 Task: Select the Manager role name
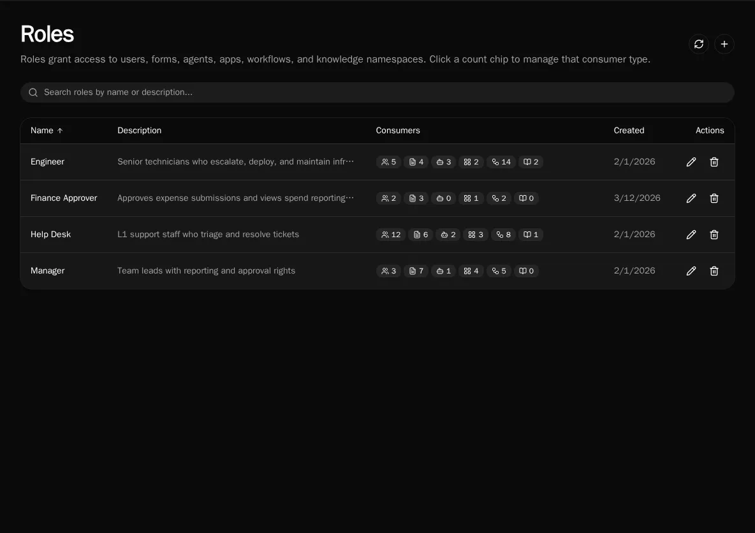pyautogui.click(x=47, y=271)
